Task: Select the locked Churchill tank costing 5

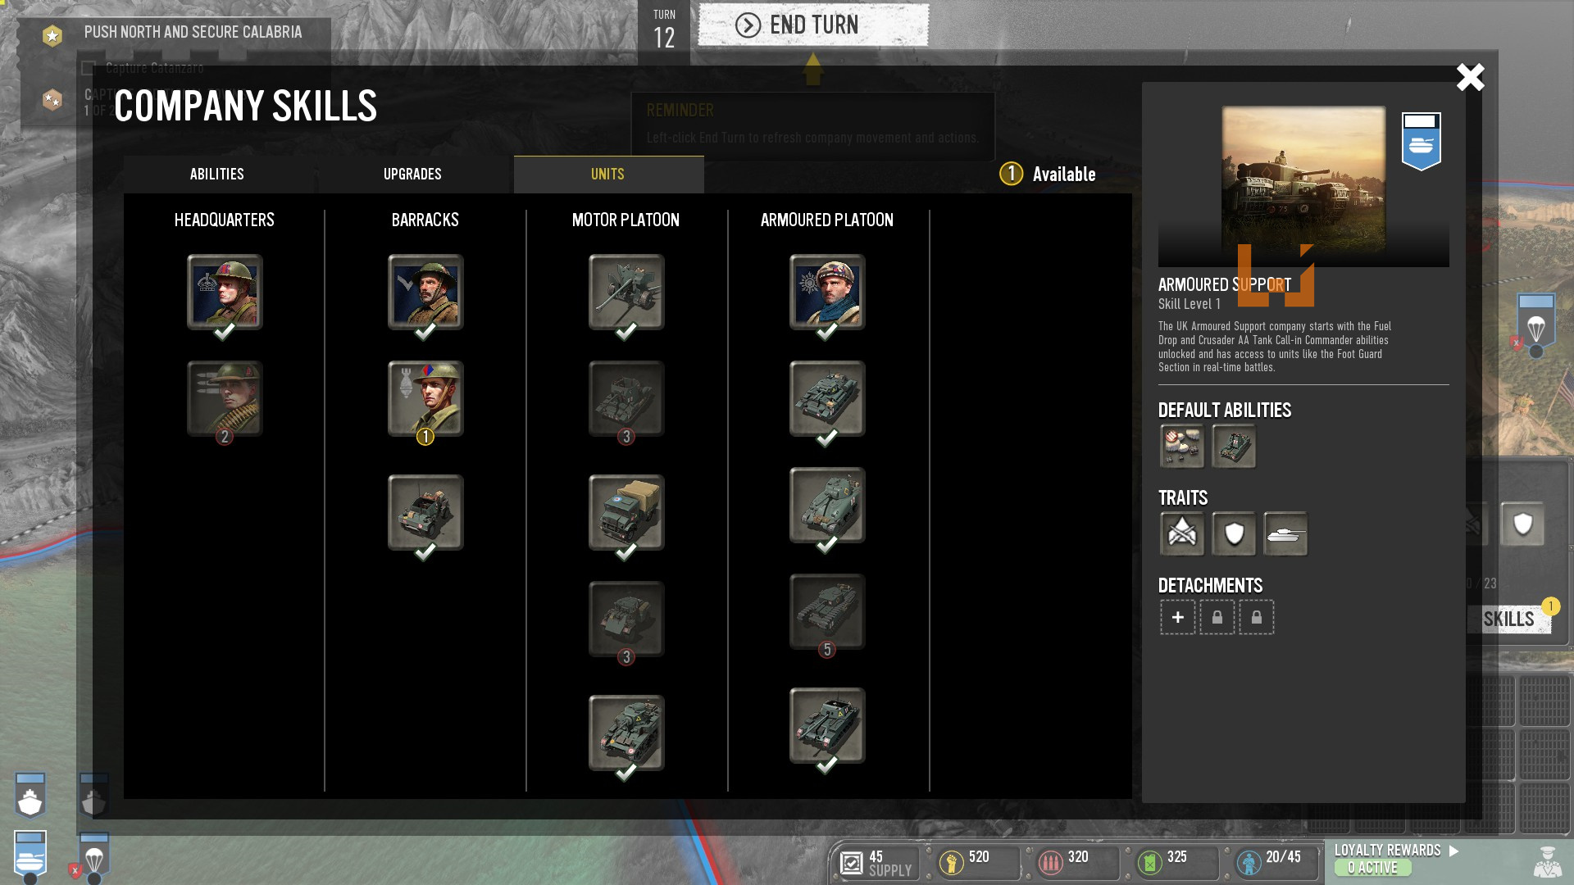Action: click(827, 611)
